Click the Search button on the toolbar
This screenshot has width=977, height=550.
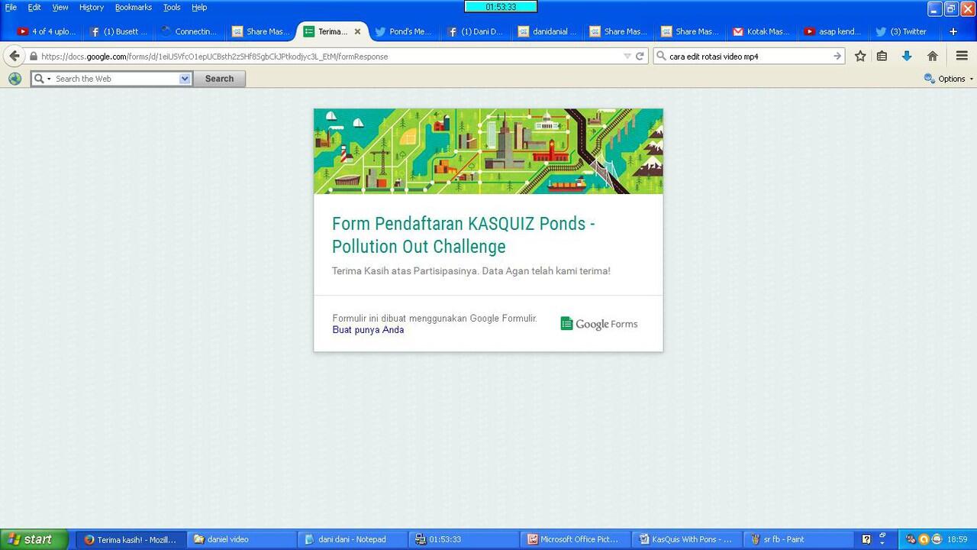219,79
